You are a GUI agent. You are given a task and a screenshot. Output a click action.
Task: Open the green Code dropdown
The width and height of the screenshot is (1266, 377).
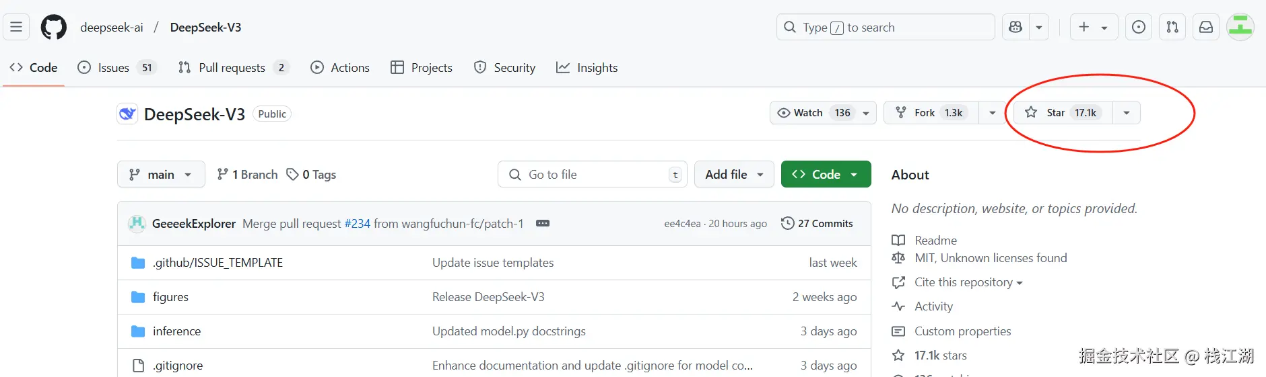click(826, 175)
